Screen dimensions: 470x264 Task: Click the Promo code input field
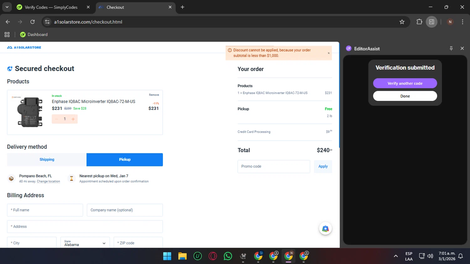pos(274,167)
